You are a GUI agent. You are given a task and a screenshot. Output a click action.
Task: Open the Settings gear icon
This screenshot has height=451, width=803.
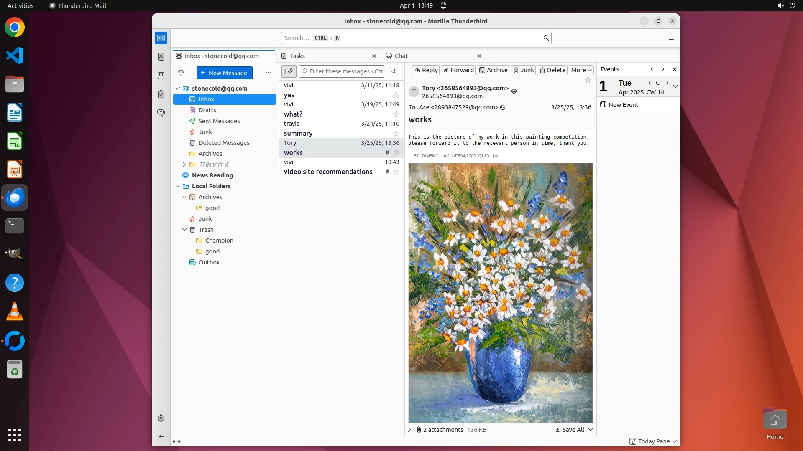pyautogui.click(x=161, y=418)
